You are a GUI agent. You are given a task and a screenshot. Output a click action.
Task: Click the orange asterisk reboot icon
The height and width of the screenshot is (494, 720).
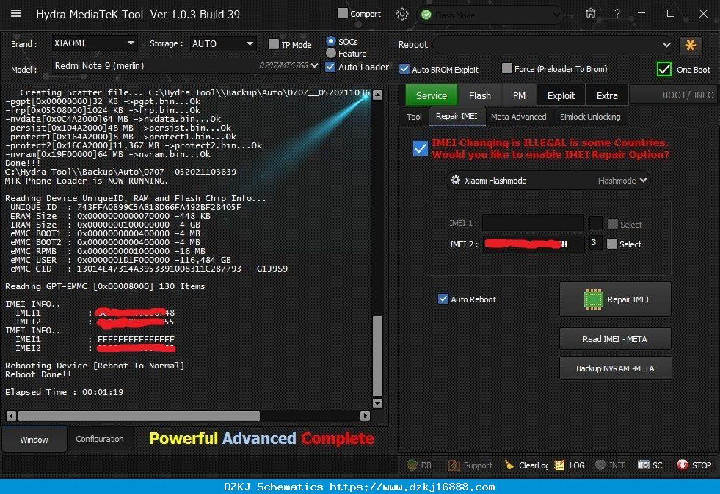click(690, 45)
